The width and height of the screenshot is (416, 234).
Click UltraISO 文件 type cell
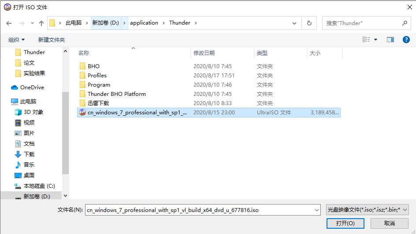click(x=274, y=113)
